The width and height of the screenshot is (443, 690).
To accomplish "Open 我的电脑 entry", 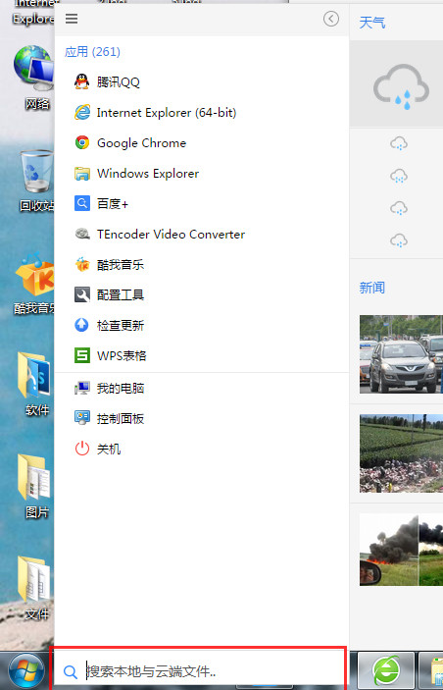I will [x=202, y=388].
